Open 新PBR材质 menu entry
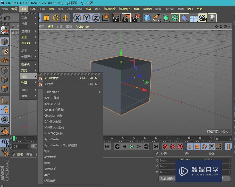 [70, 78]
